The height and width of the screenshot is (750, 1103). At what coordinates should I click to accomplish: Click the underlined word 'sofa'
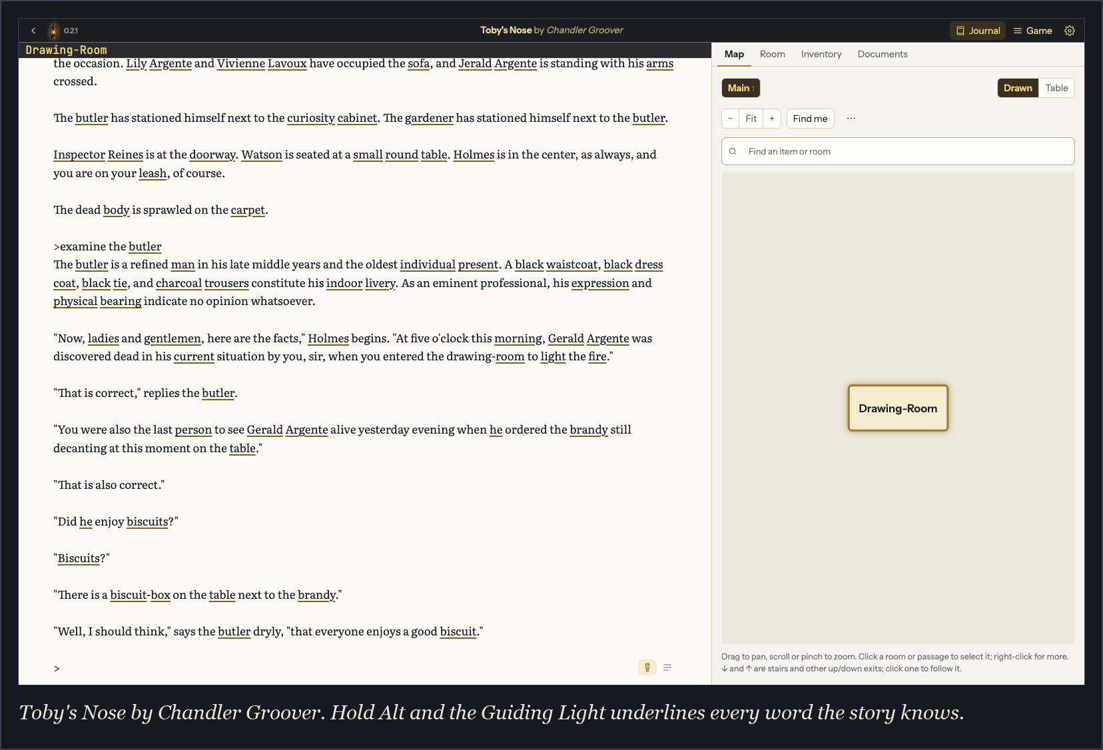tap(419, 63)
